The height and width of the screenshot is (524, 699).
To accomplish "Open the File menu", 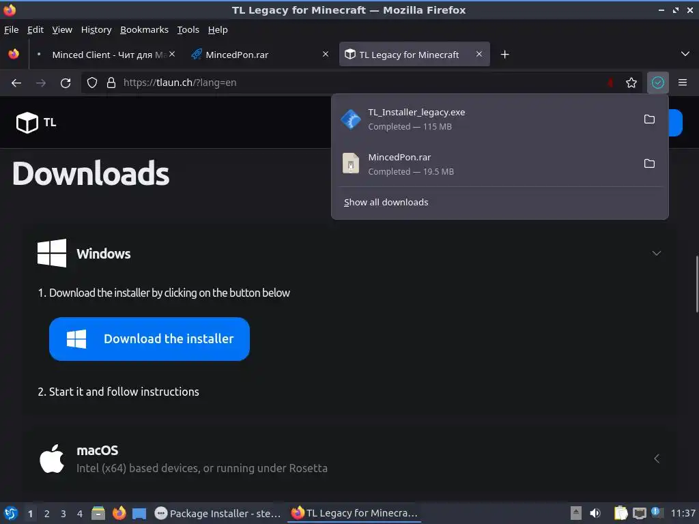I will coord(11,30).
